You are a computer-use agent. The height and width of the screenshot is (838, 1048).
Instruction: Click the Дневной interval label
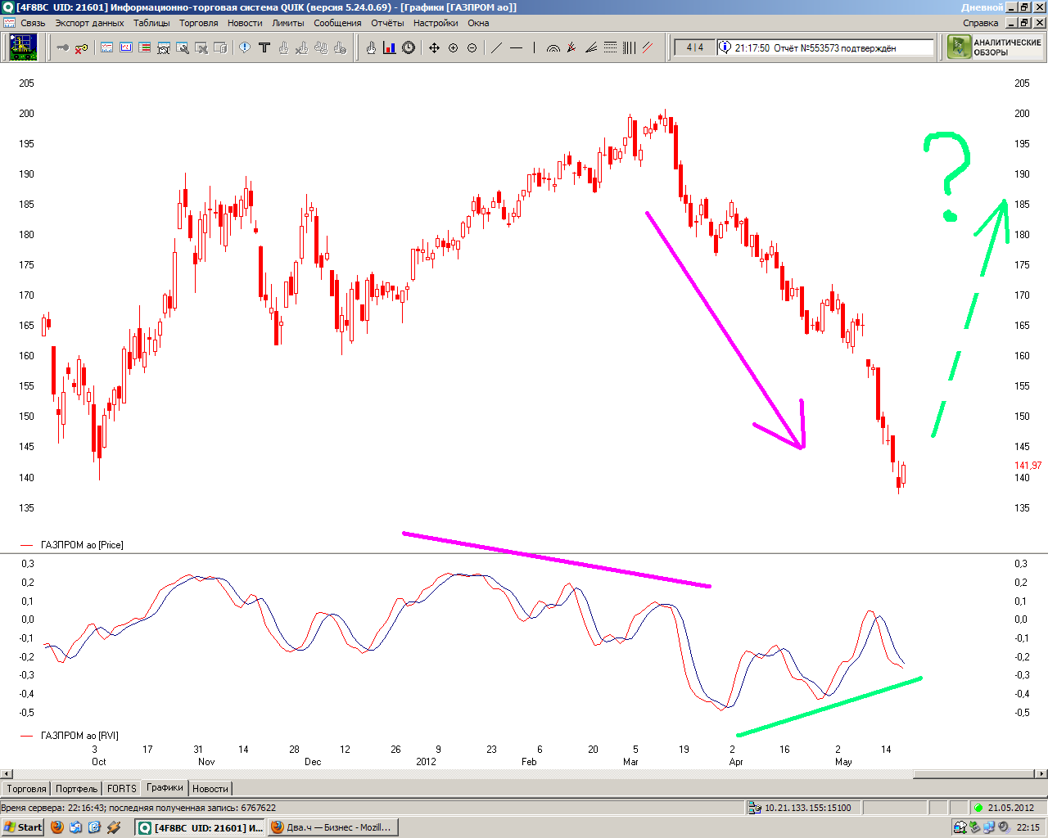tap(982, 7)
